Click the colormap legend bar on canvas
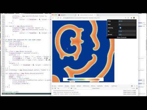 tap(83, 79)
